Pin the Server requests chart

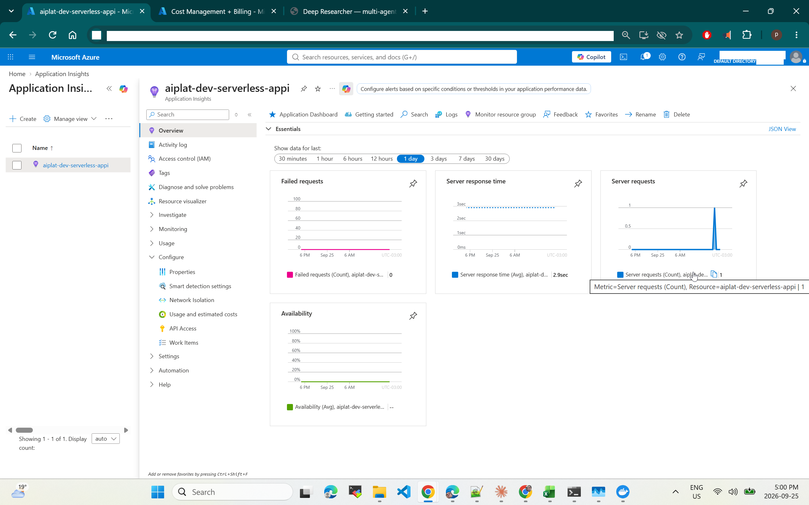point(743,183)
